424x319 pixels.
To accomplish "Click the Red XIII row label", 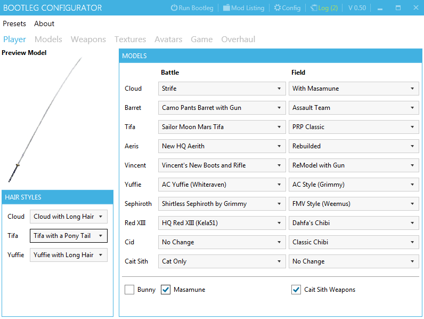I will point(135,223).
